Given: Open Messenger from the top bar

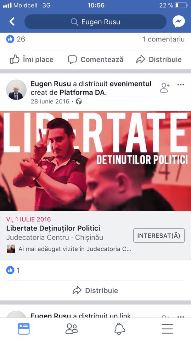Looking at the screenshot, I should point(179,22).
